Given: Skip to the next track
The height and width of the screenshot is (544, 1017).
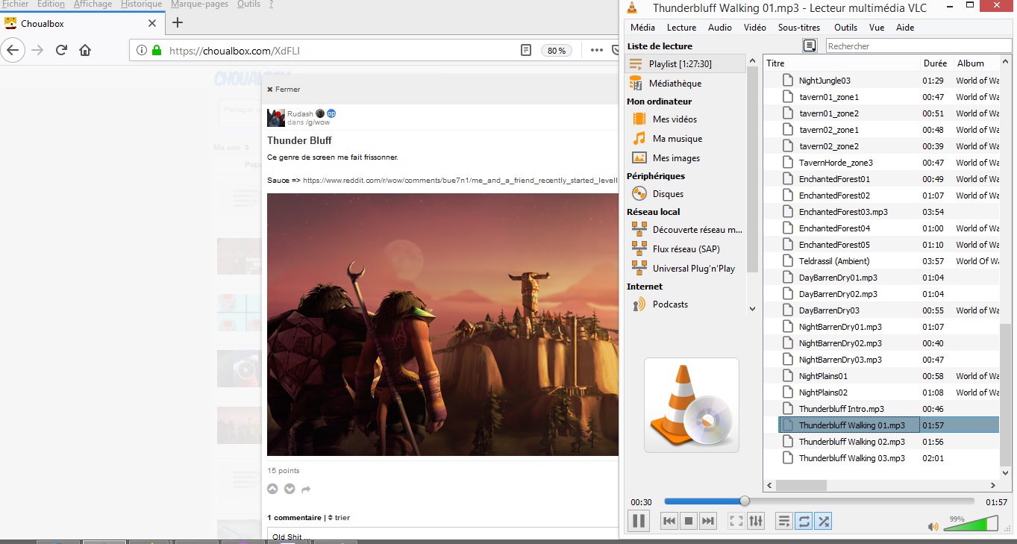Looking at the screenshot, I should [708, 521].
